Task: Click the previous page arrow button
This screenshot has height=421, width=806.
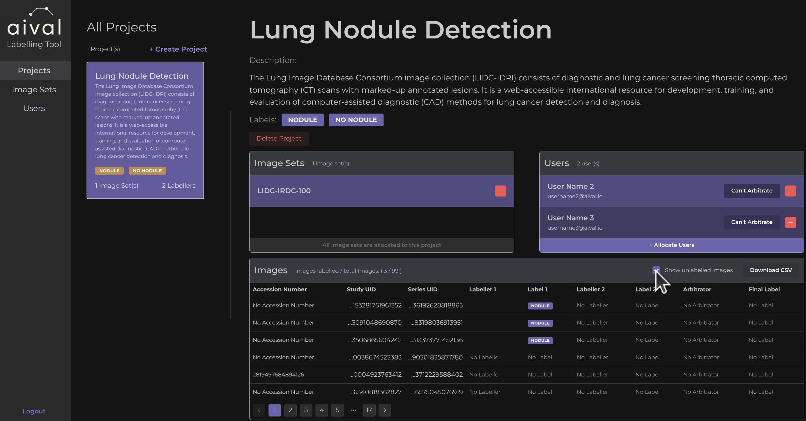Action: point(259,410)
